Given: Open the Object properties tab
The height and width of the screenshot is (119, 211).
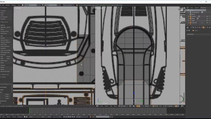Looking at the screenshot, I should coord(199,27).
